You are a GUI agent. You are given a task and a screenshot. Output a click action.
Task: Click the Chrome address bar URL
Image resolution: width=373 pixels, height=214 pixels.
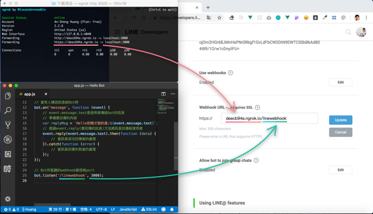180,18
